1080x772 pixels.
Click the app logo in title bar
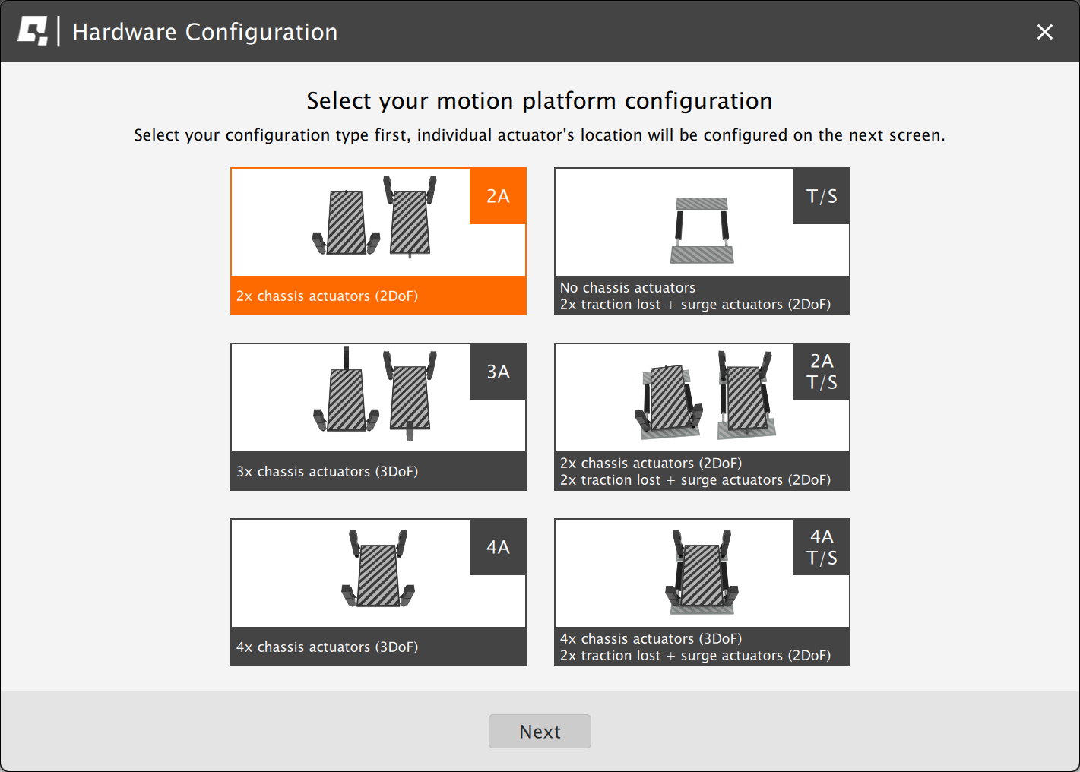[x=33, y=32]
